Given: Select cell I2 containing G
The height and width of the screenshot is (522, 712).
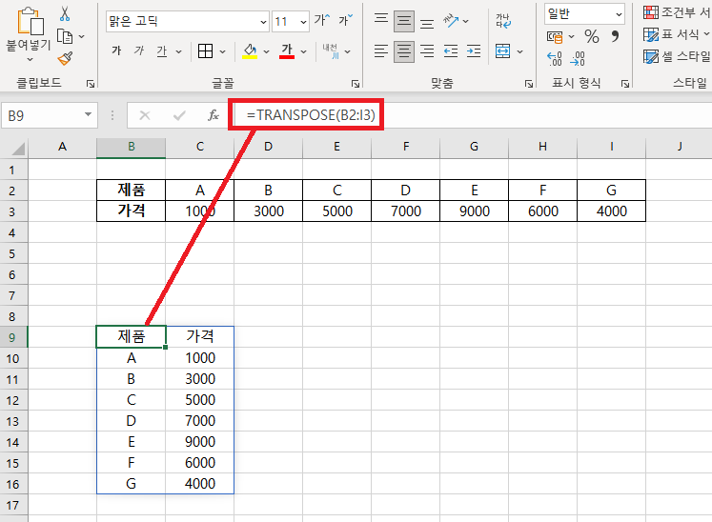Looking at the screenshot, I should [611, 190].
